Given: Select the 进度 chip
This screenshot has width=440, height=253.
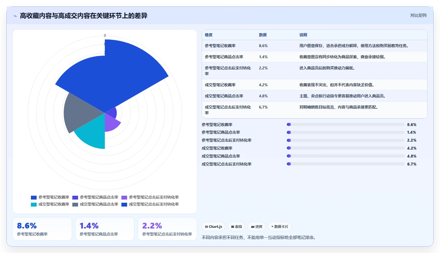Looking at the screenshot, I should click(x=256, y=227).
